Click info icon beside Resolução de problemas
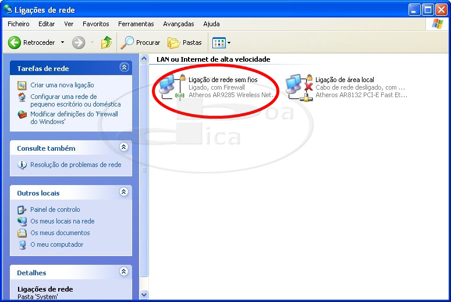 pos(22,165)
